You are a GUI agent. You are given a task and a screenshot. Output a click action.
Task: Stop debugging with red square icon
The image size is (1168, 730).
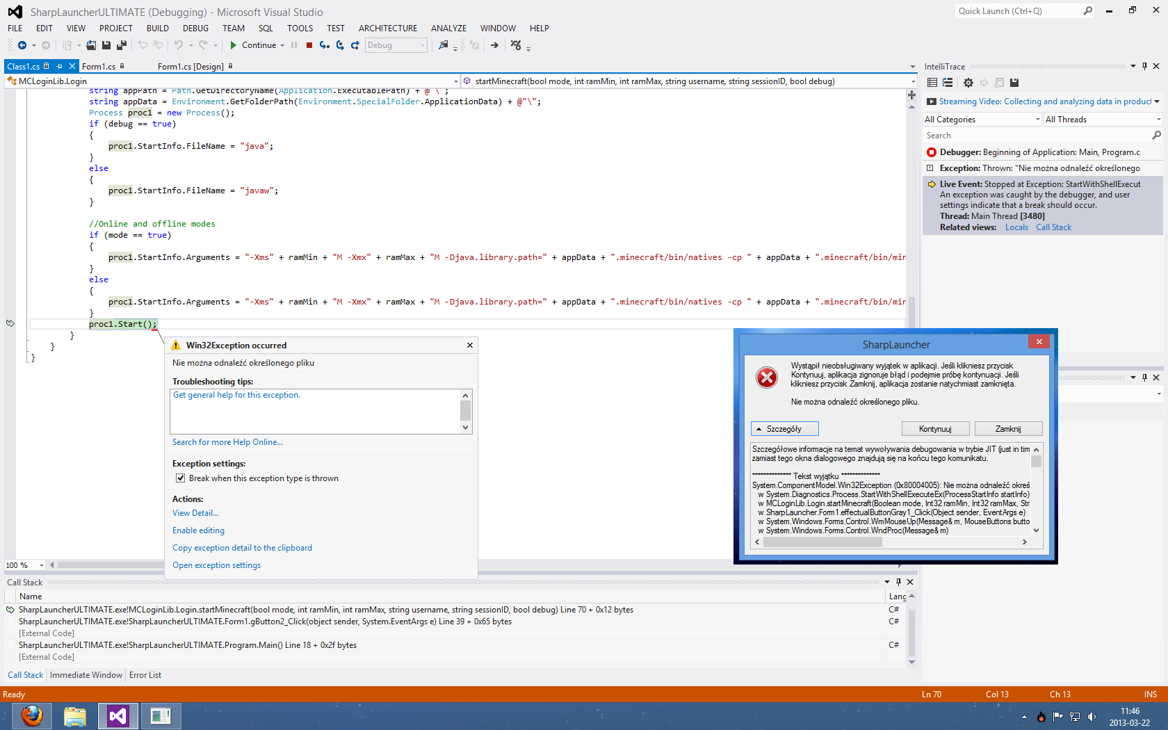click(309, 45)
